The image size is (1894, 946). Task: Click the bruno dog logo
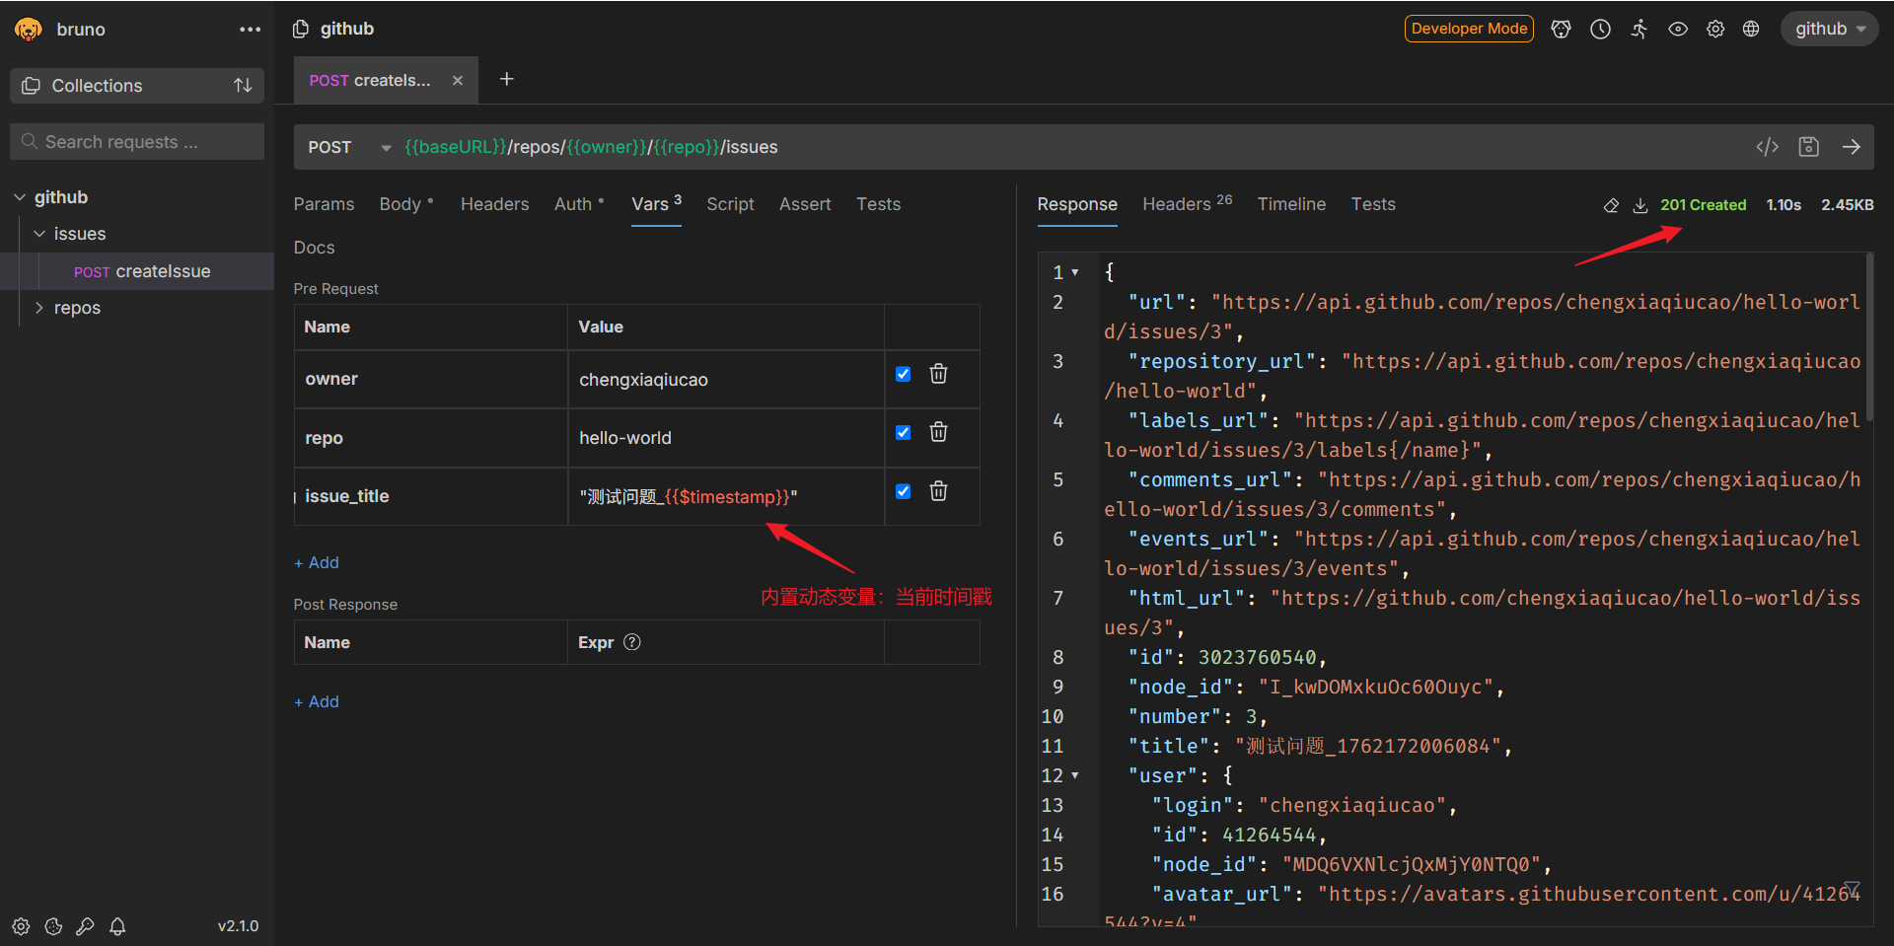coord(29,29)
